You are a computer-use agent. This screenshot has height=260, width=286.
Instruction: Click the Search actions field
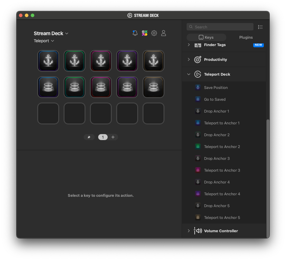220,27
